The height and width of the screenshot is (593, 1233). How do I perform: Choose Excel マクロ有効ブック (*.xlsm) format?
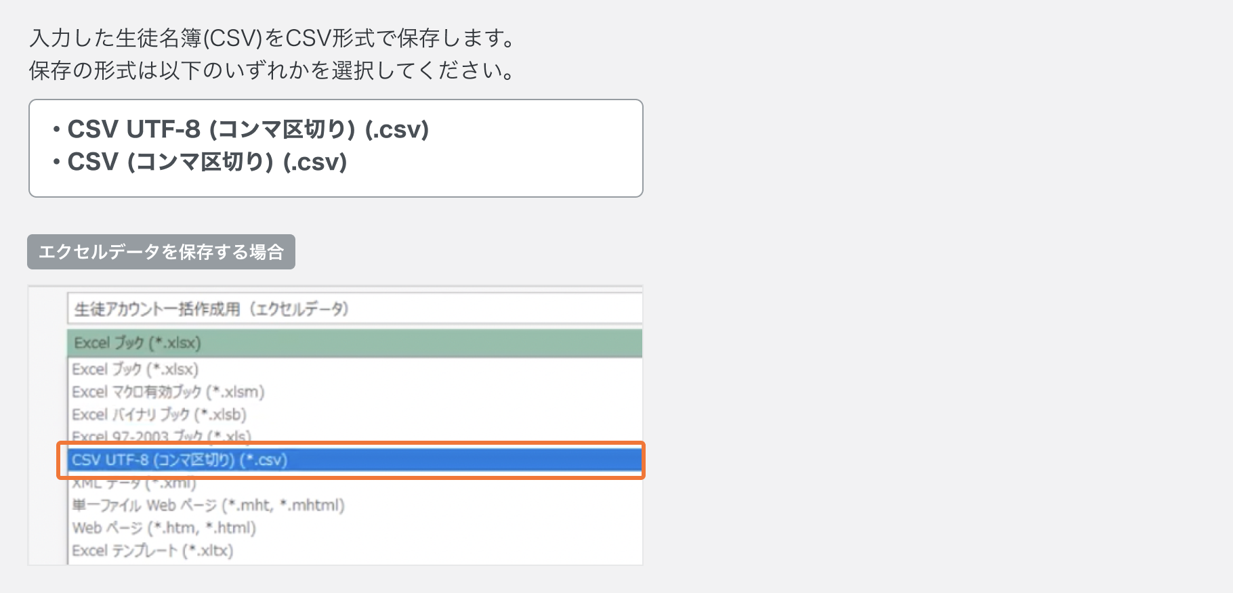coord(168,392)
